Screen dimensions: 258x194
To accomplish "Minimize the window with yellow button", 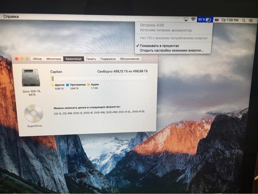I will pyautogui.click(x=22, y=59).
